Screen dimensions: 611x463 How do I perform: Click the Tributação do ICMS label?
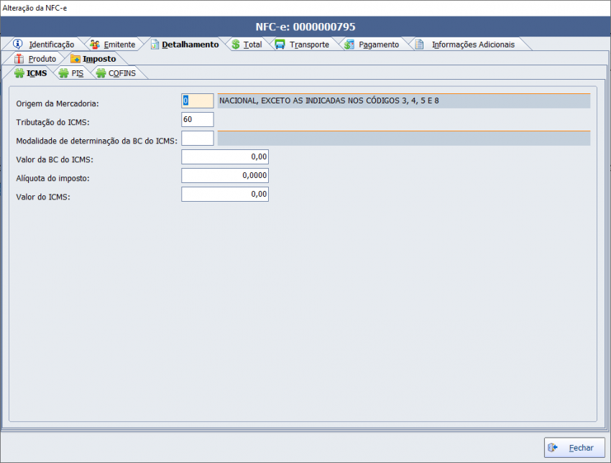click(52, 122)
